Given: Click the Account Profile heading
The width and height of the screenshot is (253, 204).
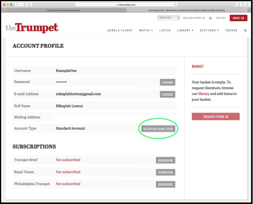Looking at the screenshot, I should click(x=38, y=46).
